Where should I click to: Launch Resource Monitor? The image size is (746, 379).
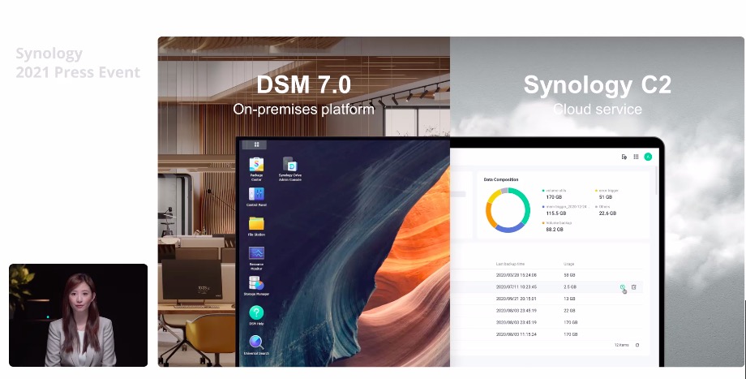256,254
